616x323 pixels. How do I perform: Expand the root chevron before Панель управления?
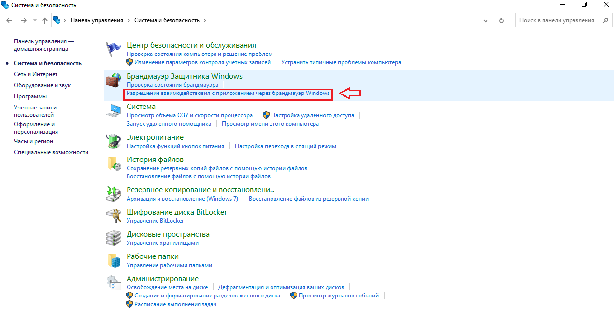tap(65, 20)
